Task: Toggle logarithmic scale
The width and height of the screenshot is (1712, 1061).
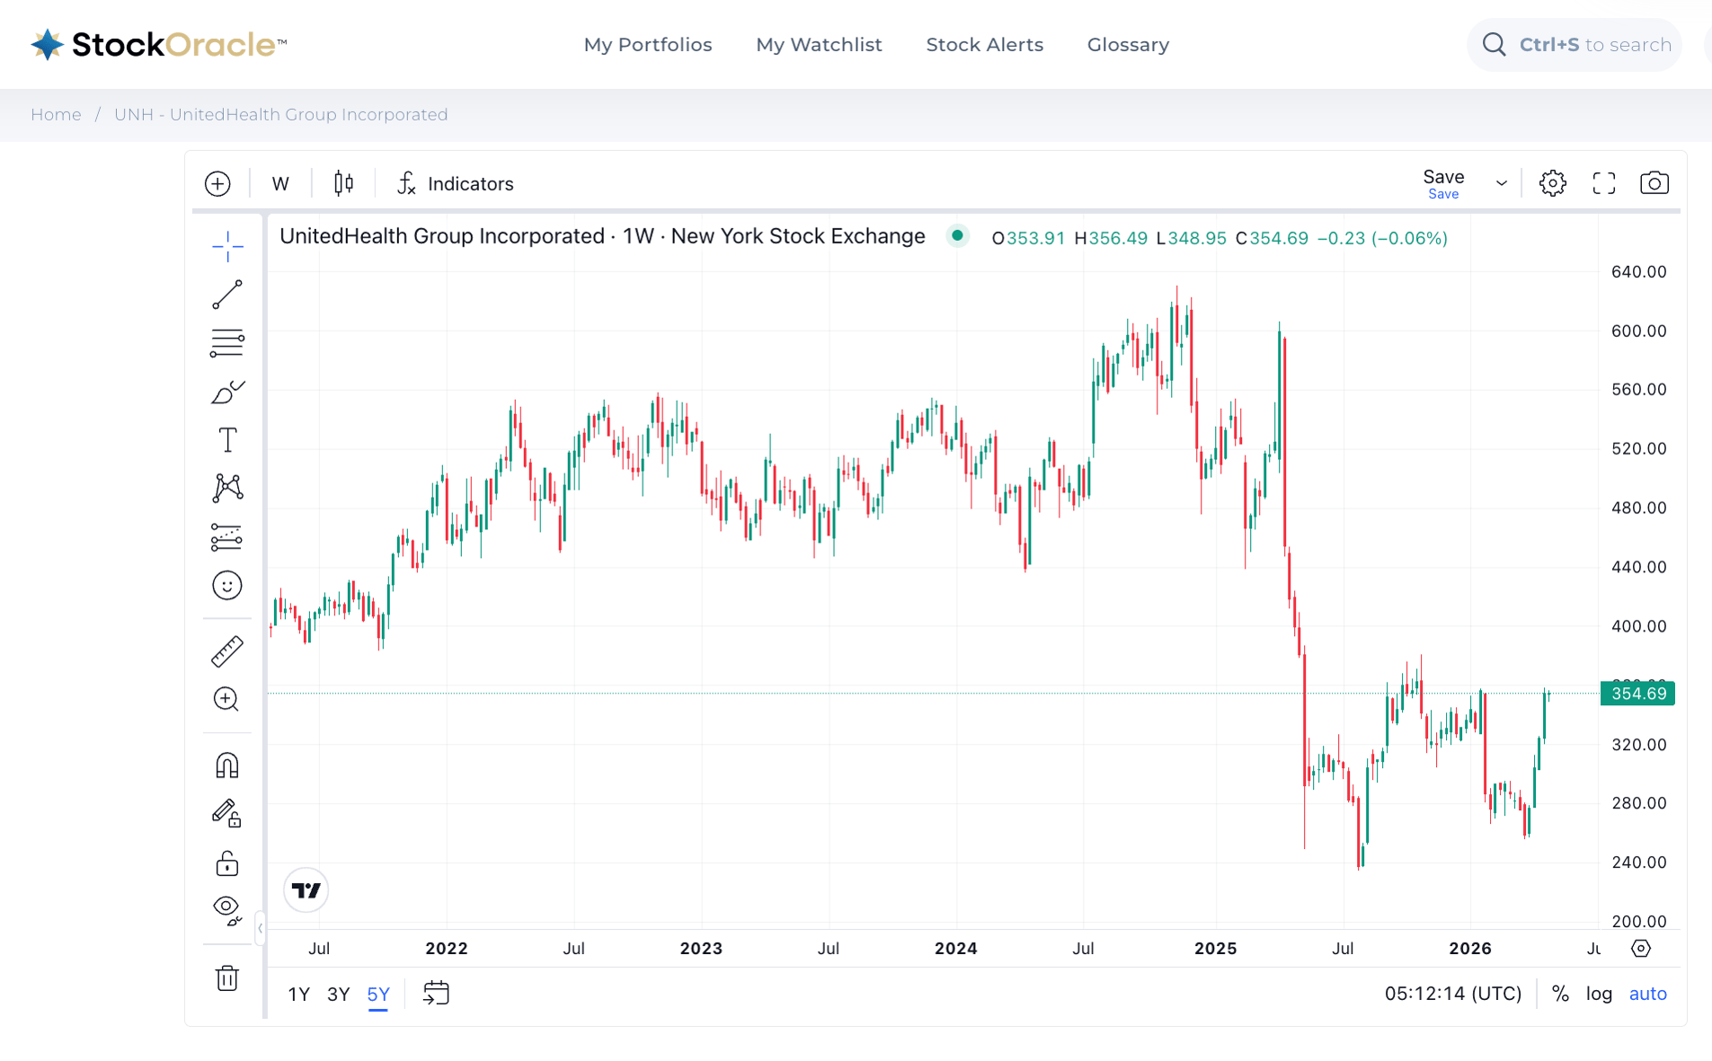Action: click(x=1598, y=994)
